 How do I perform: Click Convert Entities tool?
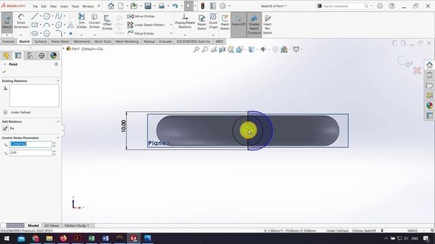pyautogui.click(x=94, y=21)
